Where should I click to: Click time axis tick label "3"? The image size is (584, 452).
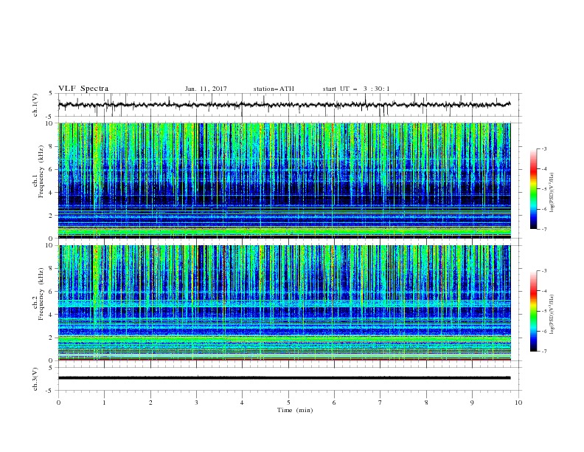[197, 403]
